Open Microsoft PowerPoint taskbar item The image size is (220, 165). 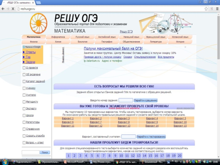tap(75, 162)
